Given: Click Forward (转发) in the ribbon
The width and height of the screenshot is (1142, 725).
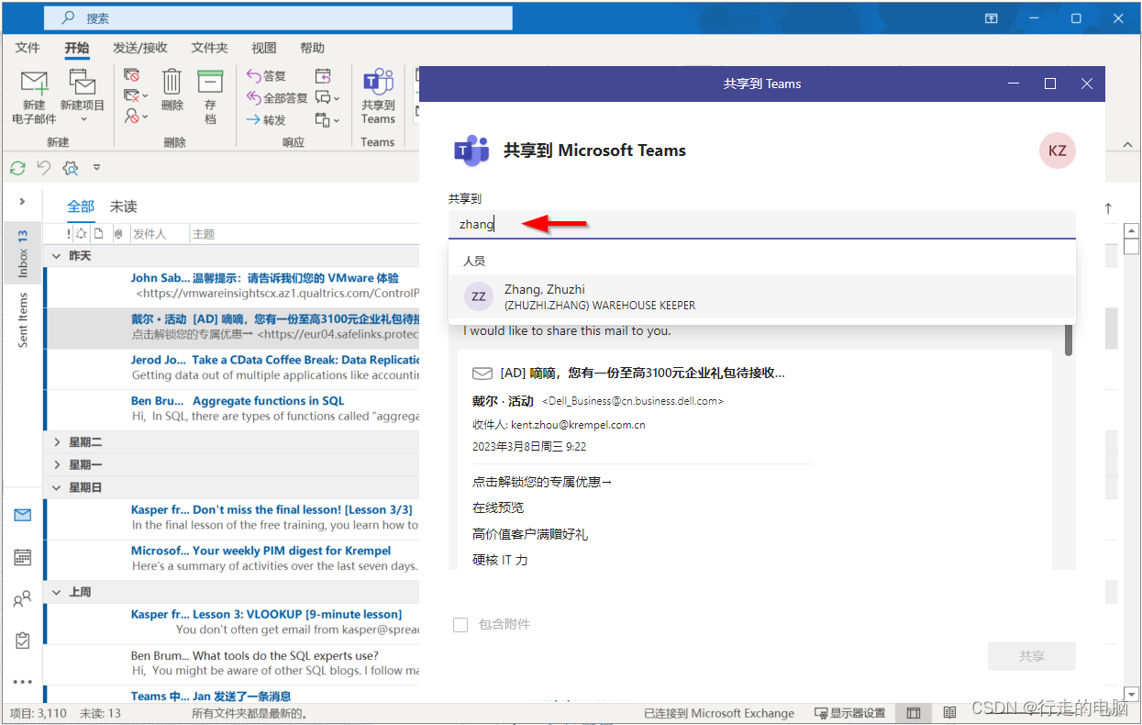Looking at the screenshot, I should click(266, 119).
